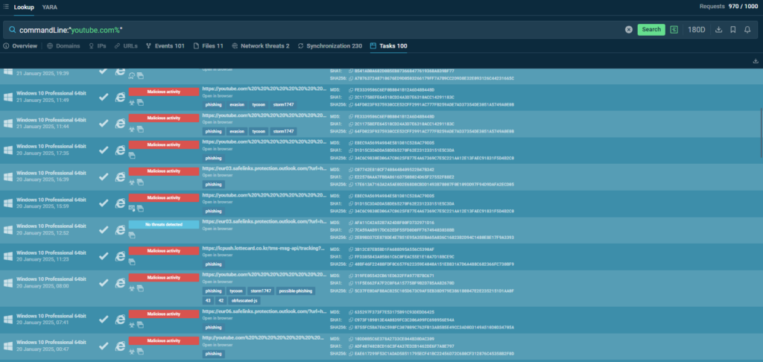
Task: Switch to the YARA tab
Action: coord(50,7)
